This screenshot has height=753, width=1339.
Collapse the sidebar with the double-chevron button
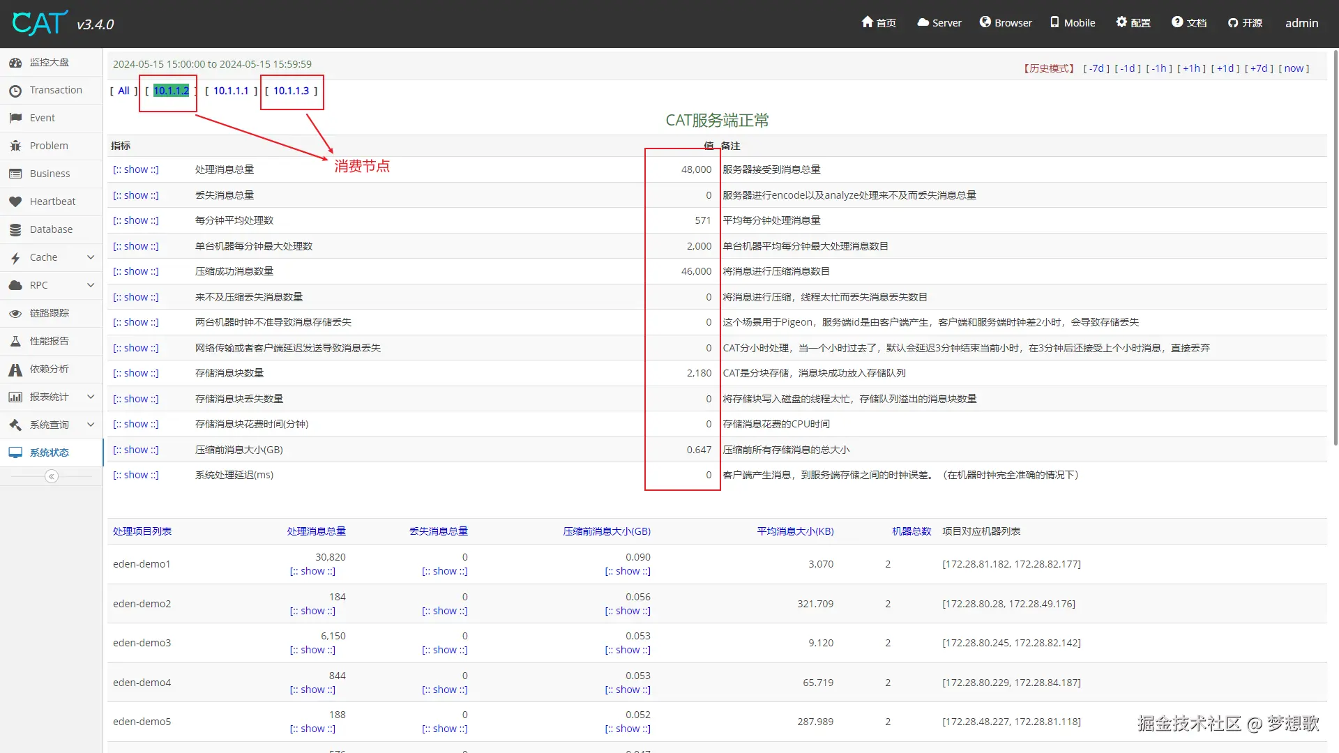[51, 476]
